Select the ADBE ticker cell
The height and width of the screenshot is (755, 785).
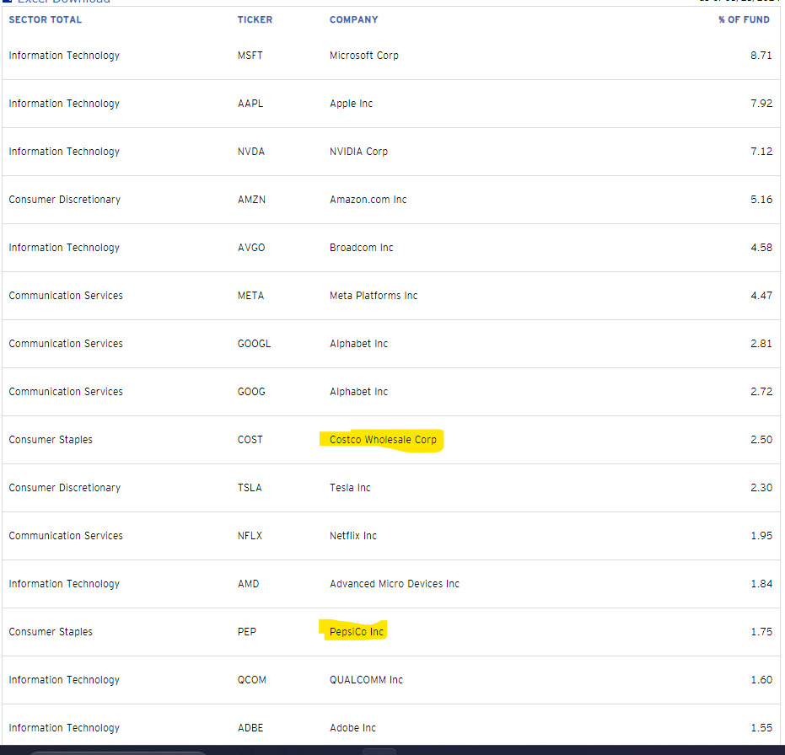(x=250, y=728)
